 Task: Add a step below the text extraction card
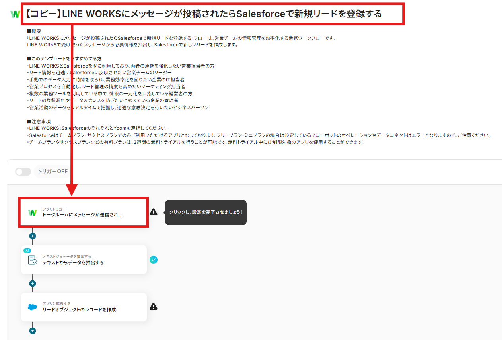pos(33,284)
